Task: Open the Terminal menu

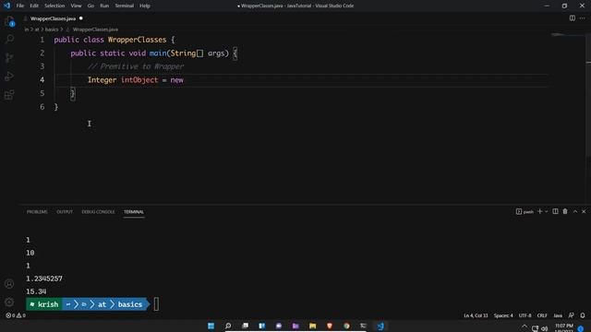Action: 125,6
